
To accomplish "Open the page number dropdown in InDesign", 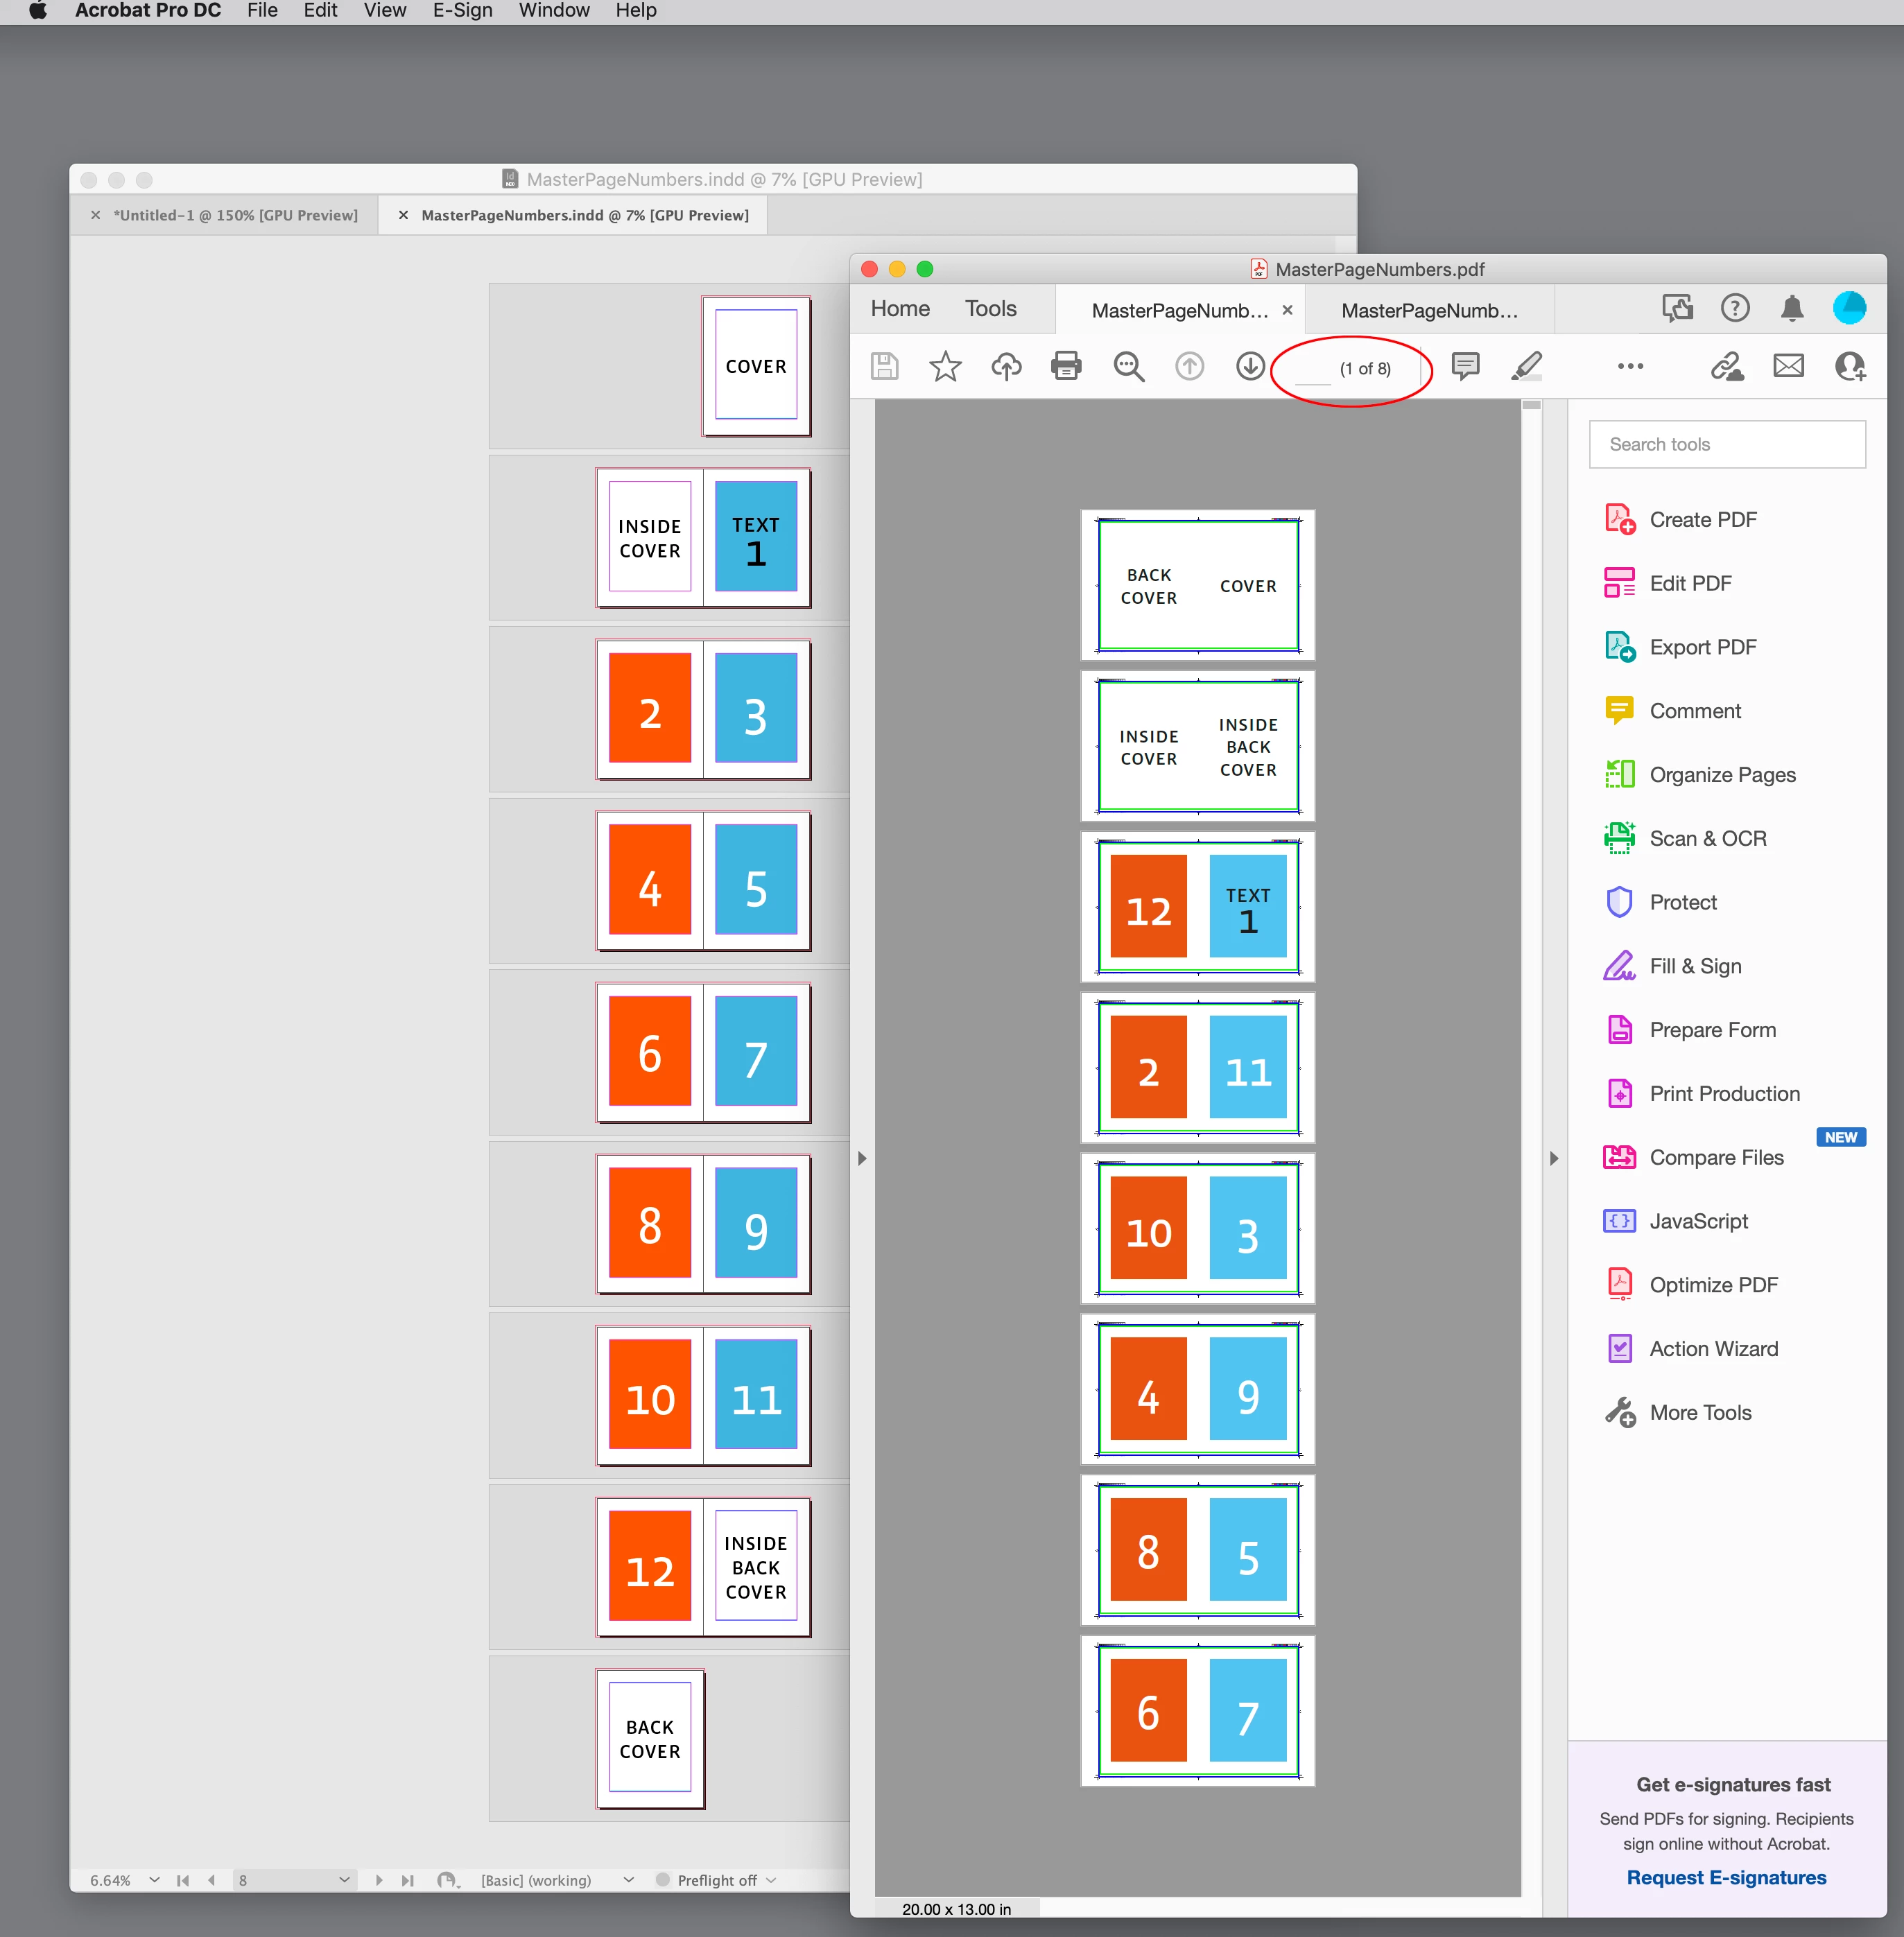I will (x=344, y=1880).
